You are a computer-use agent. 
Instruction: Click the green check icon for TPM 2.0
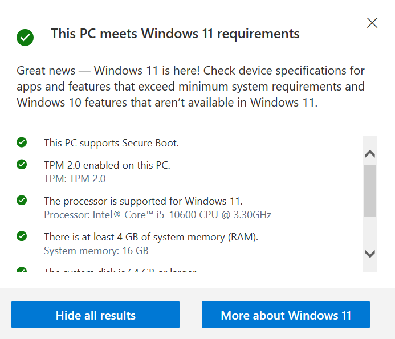(22, 165)
